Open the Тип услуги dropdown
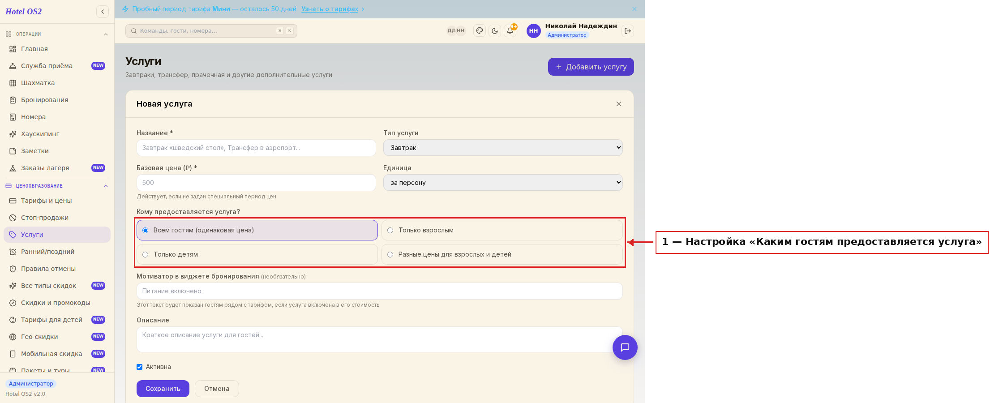Image resolution: width=999 pixels, height=403 pixels. (x=503, y=148)
